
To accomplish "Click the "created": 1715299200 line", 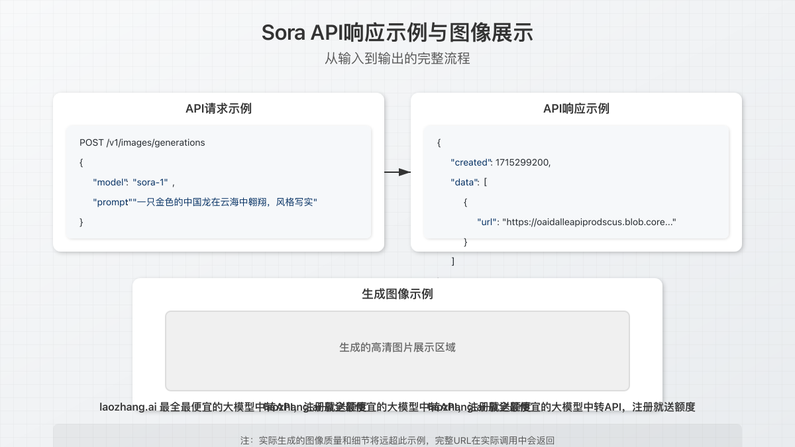I will point(501,162).
